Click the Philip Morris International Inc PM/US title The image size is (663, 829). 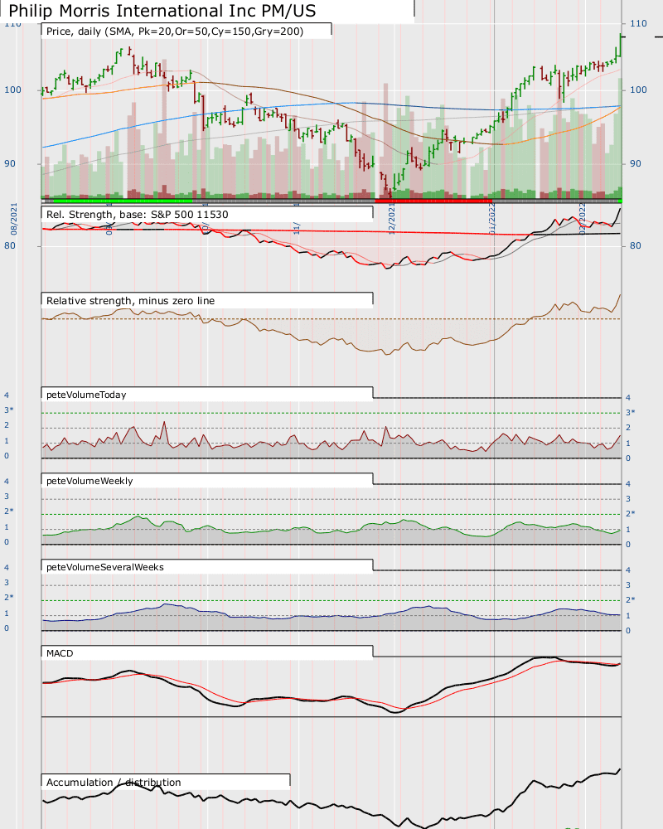coord(162,11)
